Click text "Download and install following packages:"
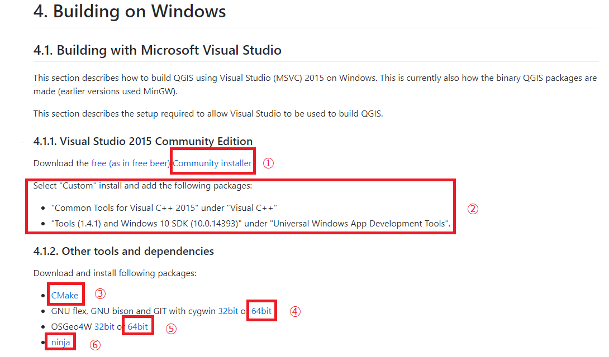The height and width of the screenshot is (357, 609). pyautogui.click(x=115, y=273)
